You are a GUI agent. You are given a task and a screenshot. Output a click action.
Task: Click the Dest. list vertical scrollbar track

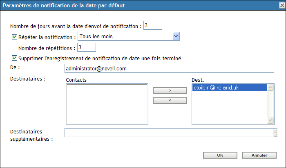(x=270, y=104)
